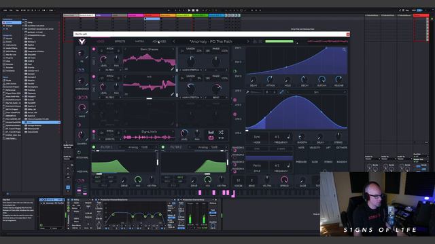Open Filter 1 Analog 12dB type selector

point(138,147)
